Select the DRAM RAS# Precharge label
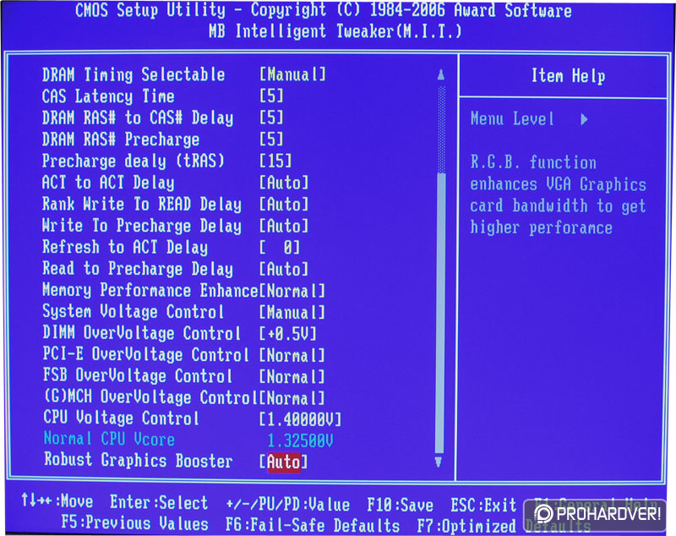The width and height of the screenshot is (676, 536). [121, 139]
